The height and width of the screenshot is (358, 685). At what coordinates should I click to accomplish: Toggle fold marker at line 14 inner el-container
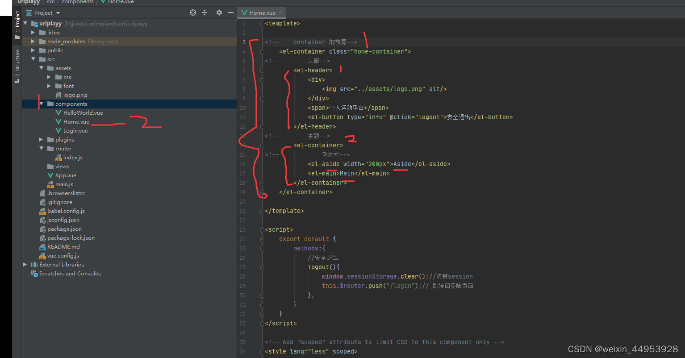point(263,145)
